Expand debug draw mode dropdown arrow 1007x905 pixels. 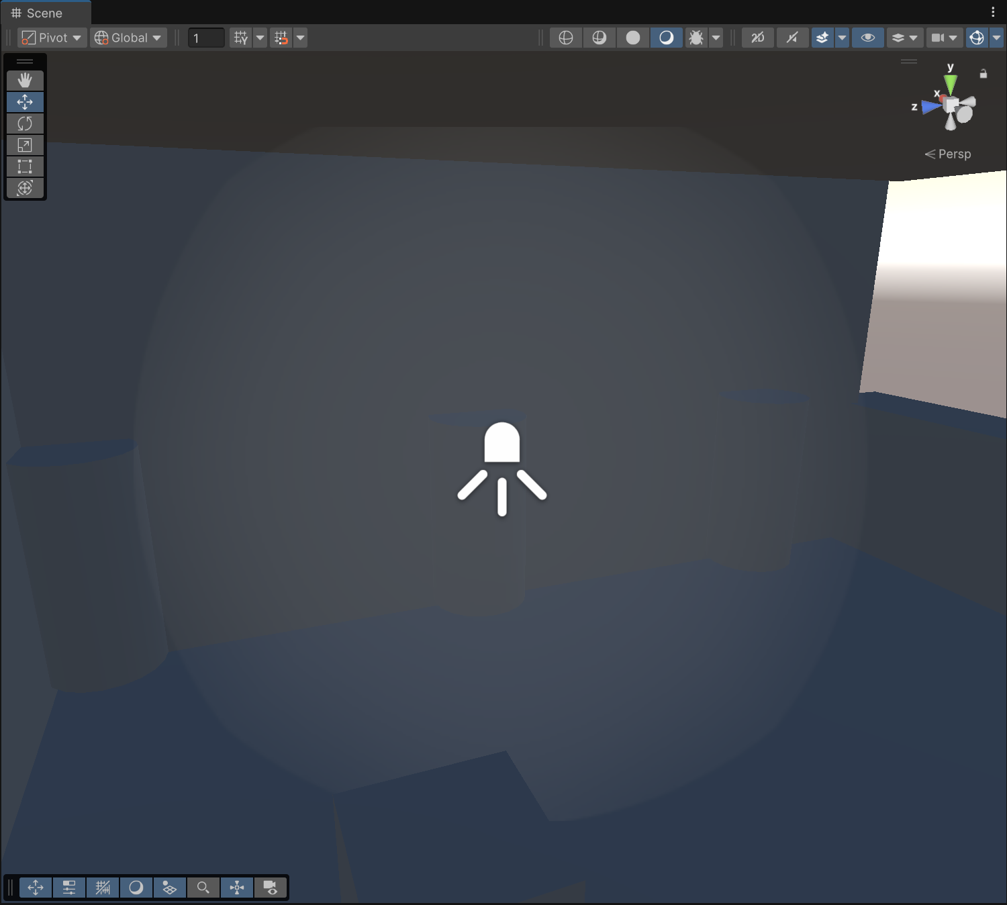pos(716,38)
